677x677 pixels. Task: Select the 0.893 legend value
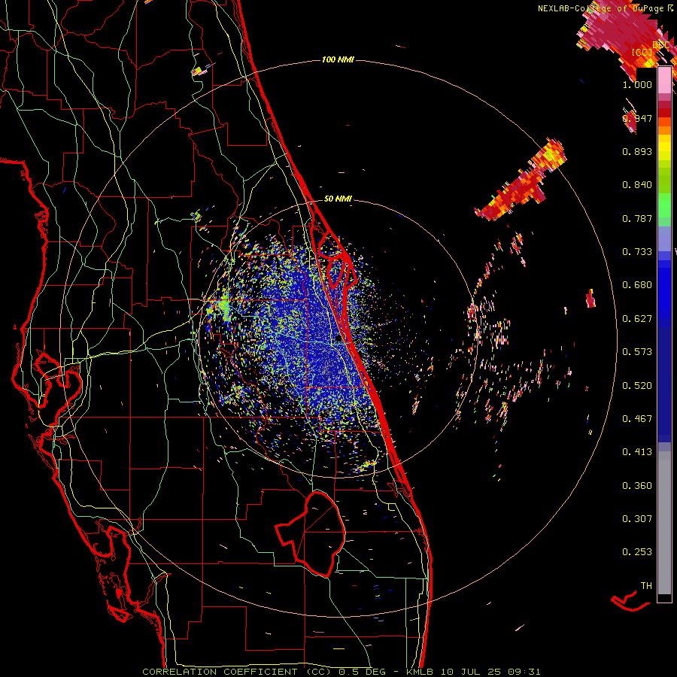(637, 151)
